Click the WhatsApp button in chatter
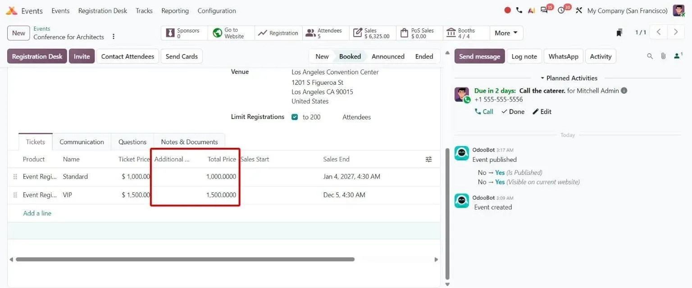The image size is (692, 288). point(563,56)
